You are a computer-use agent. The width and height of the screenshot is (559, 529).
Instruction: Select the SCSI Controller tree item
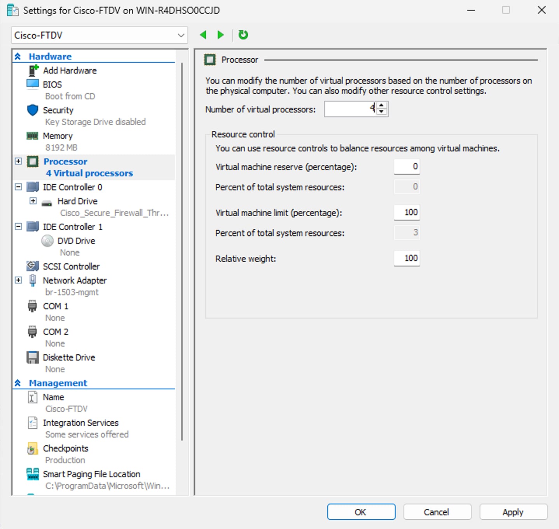pyautogui.click(x=72, y=266)
